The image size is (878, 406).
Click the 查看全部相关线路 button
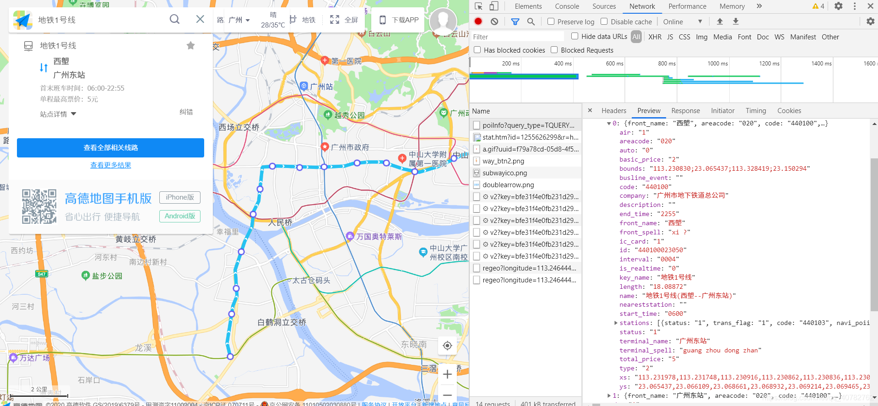pyautogui.click(x=110, y=148)
